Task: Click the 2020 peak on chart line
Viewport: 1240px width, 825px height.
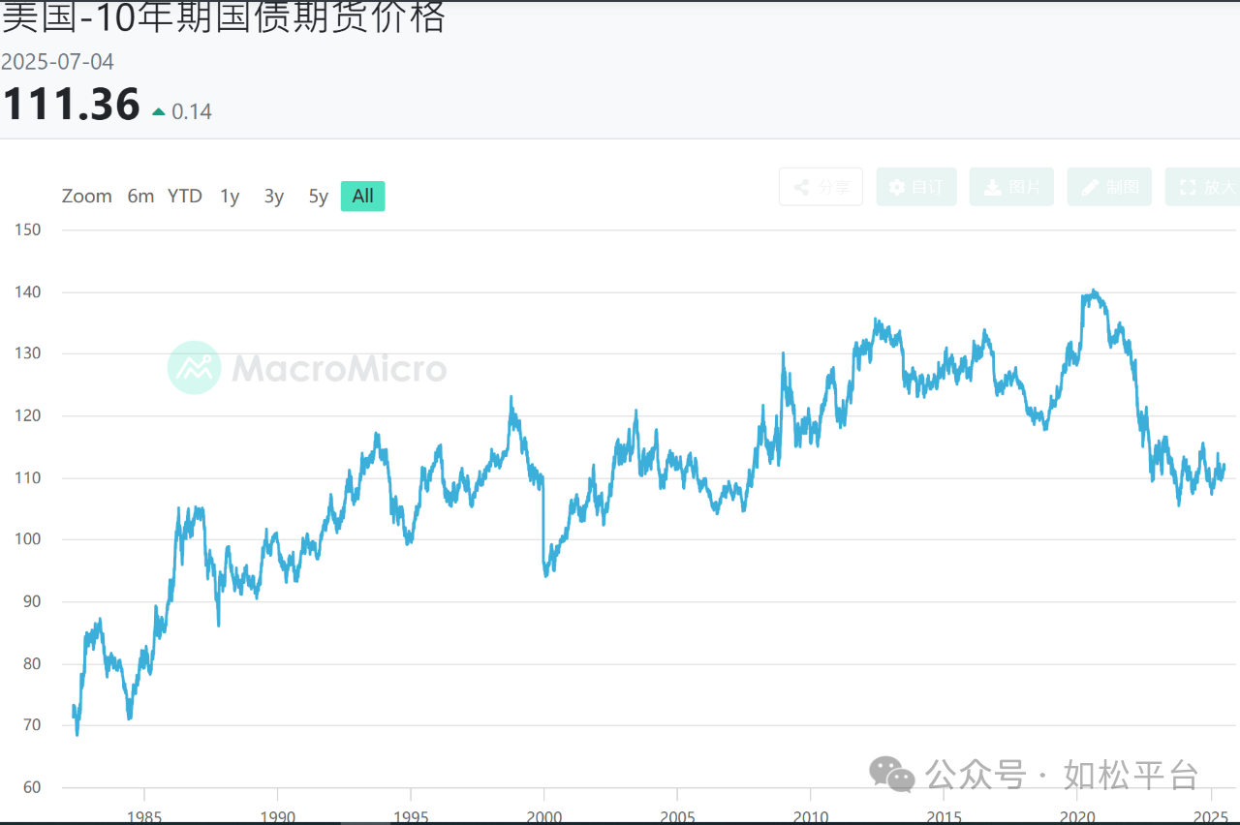Action: [1094, 291]
